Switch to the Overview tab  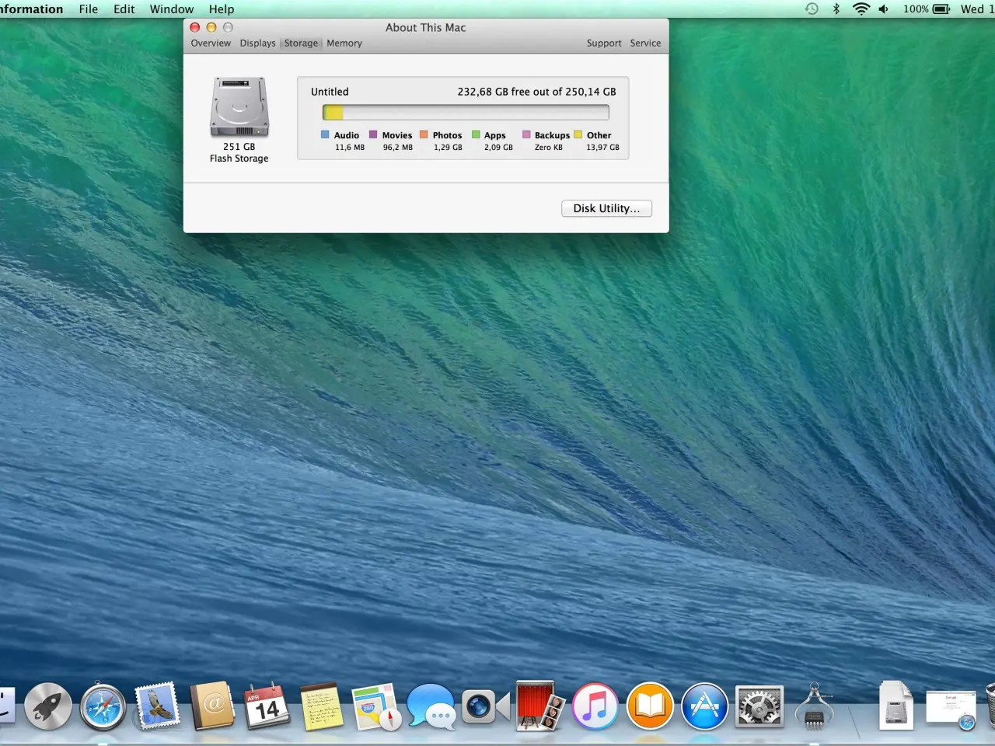pos(211,44)
